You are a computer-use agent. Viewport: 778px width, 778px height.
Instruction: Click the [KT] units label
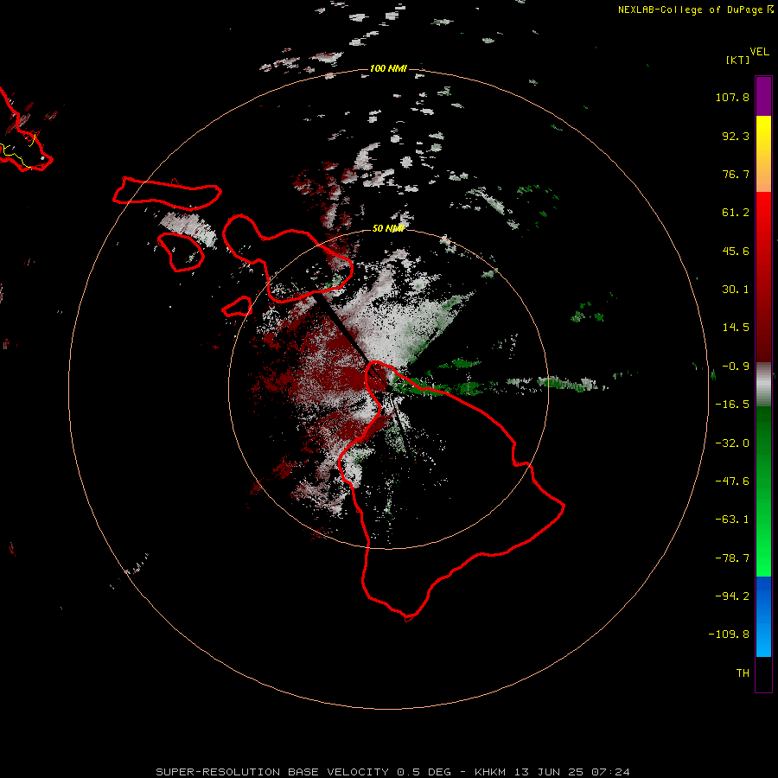(737, 60)
